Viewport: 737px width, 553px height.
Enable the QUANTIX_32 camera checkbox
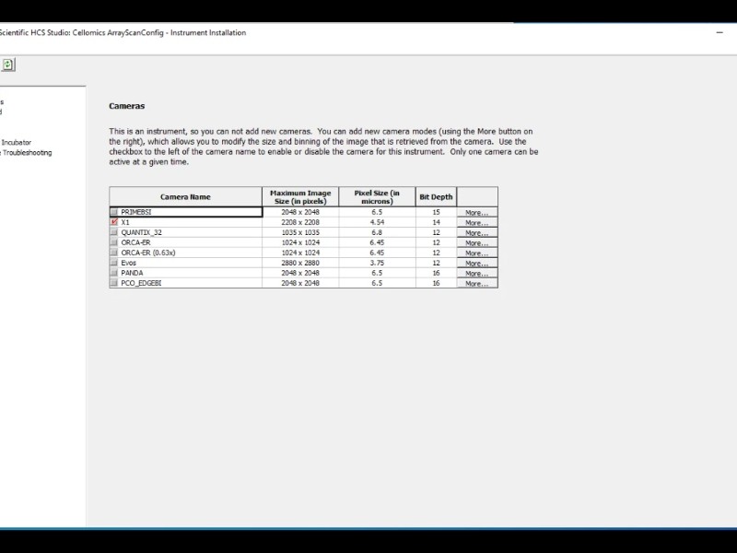point(113,232)
